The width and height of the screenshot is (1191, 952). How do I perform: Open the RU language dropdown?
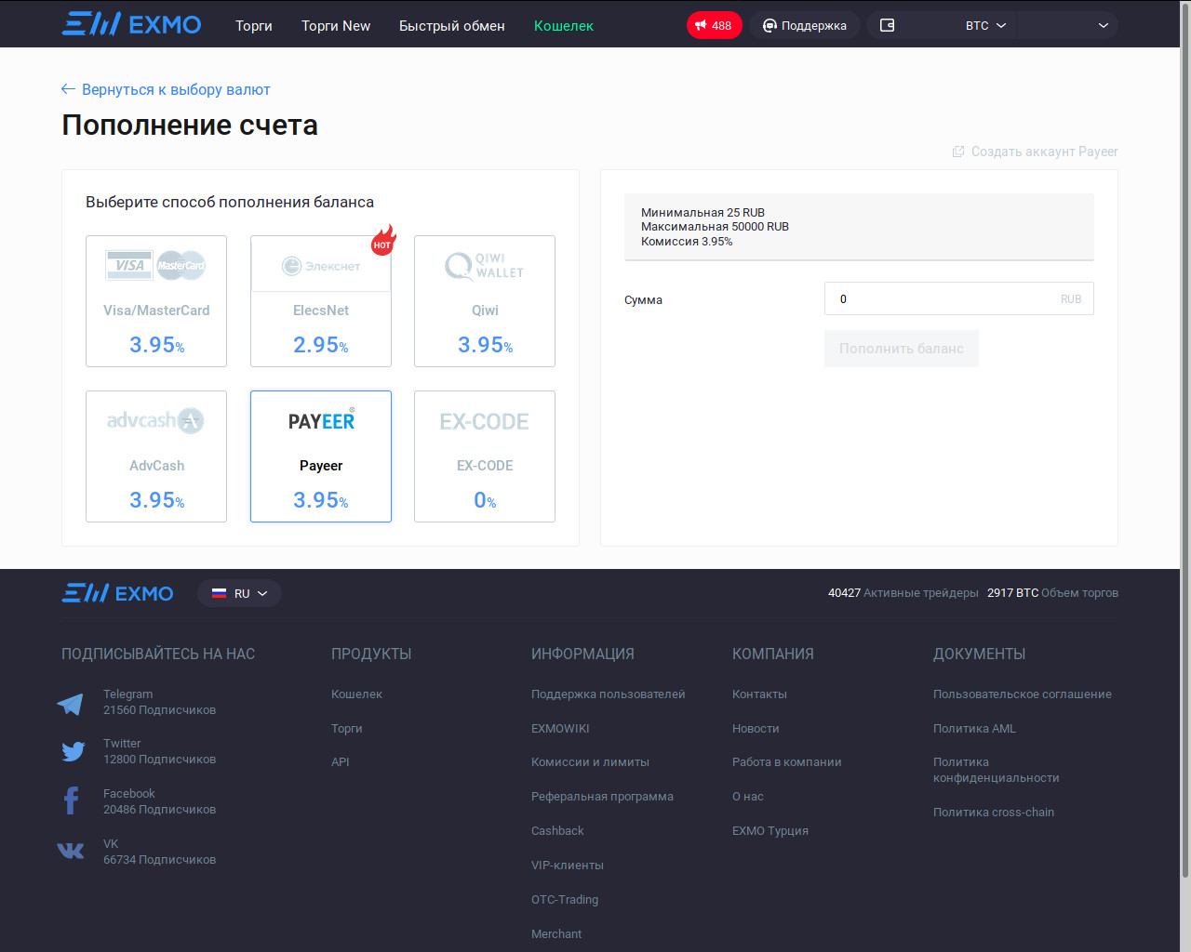239,593
